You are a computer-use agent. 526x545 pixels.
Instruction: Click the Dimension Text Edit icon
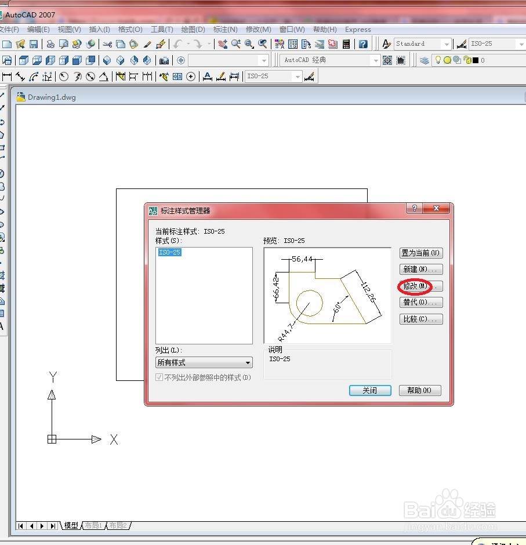[221, 77]
